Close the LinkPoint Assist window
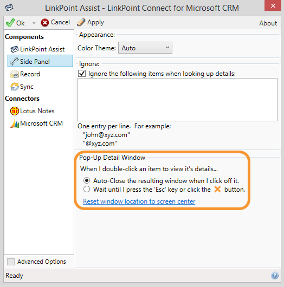Viewport: 284px width, 287px height. tap(273, 5)
